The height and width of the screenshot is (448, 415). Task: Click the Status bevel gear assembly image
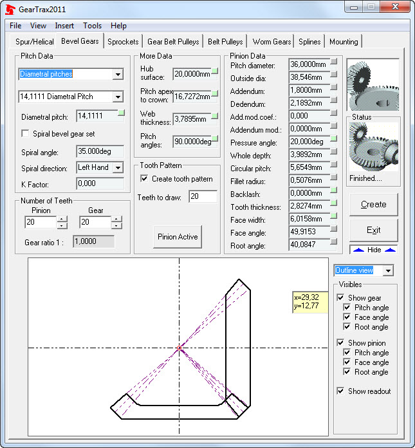pos(374,147)
